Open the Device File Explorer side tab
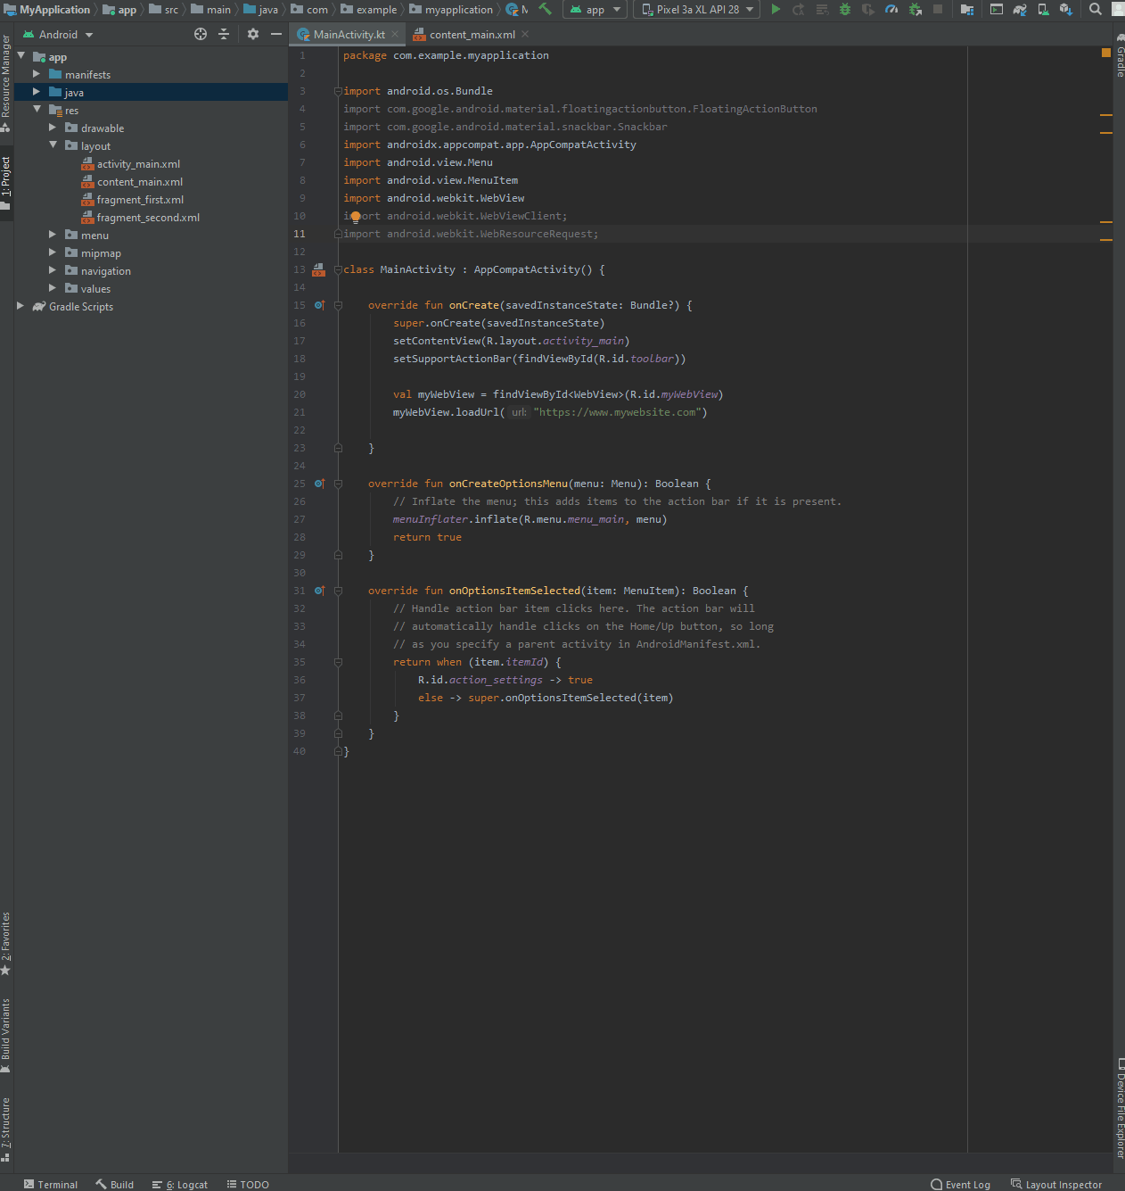 (x=1120, y=1107)
